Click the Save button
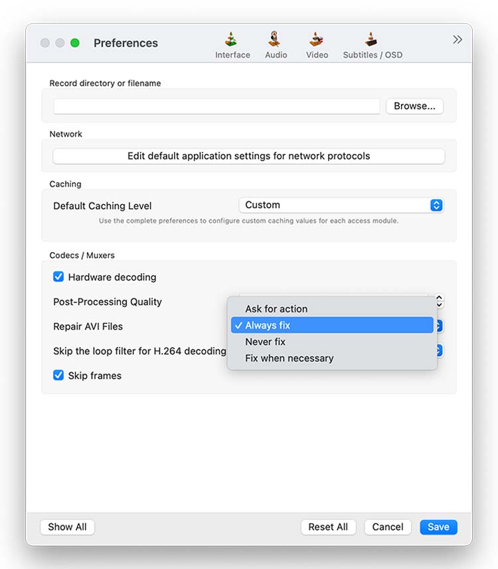This screenshot has width=498, height=569. pos(438,527)
